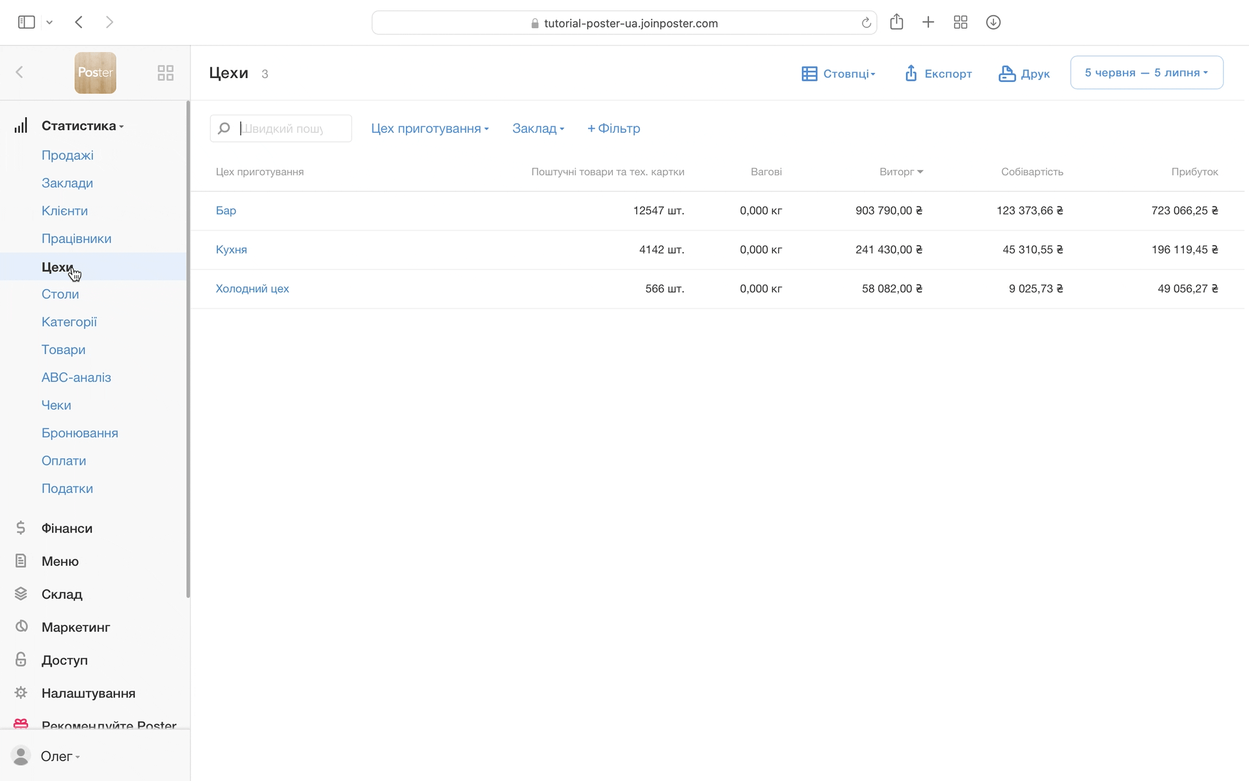Open the apps grid icon in sidebar

[165, 73]
